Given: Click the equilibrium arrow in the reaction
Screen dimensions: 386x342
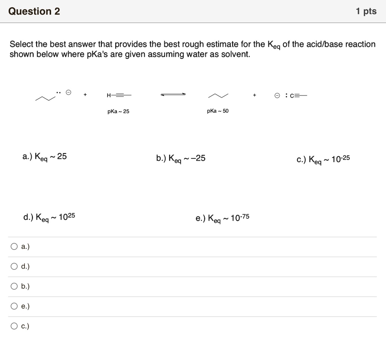Looking at the screenshot, I should pos(173,94).
